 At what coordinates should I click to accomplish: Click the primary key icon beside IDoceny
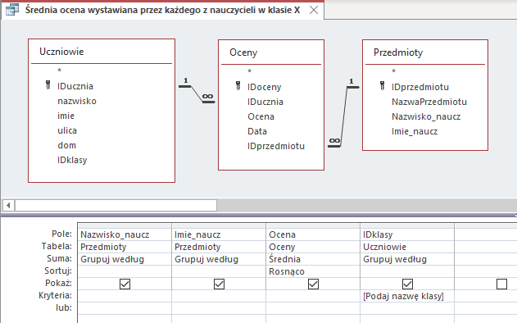(x=238, y=86)
